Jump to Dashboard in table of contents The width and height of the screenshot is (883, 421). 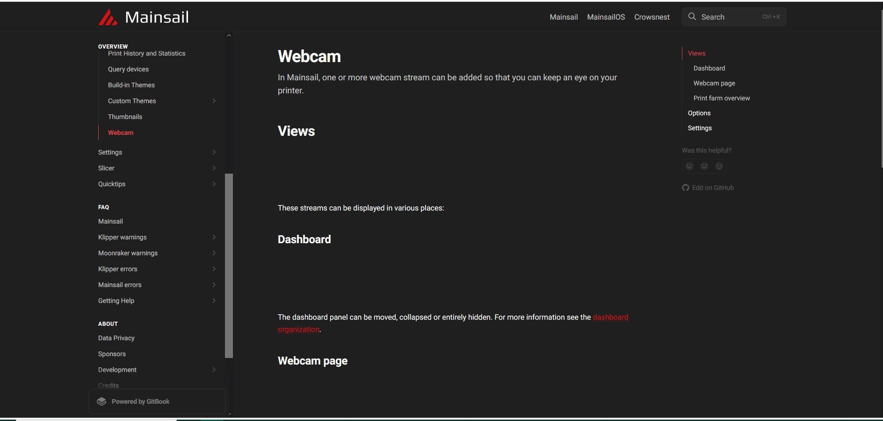click(x=709, y=68)
